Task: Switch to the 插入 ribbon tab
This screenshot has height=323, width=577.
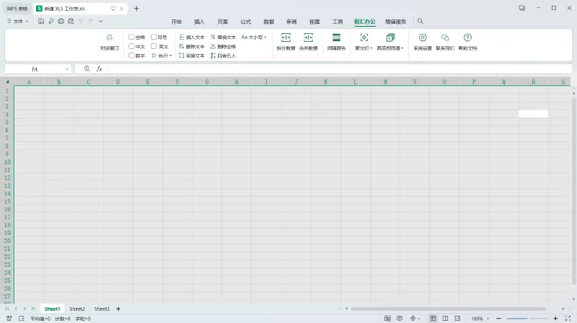Action: click(200, 22)
